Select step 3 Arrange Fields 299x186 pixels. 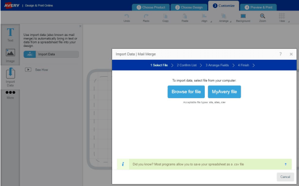(217, 65)
